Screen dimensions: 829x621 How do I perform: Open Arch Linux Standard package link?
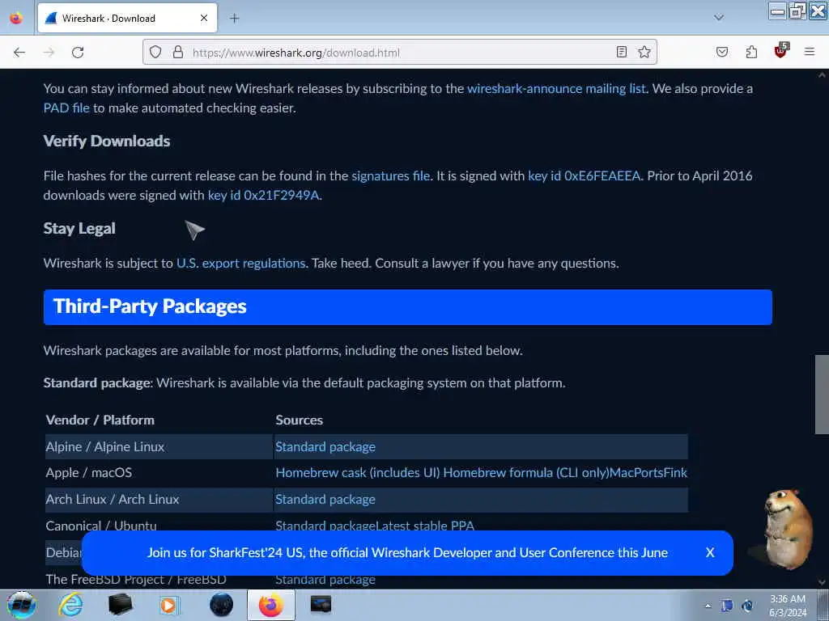[x=325, y=499]
